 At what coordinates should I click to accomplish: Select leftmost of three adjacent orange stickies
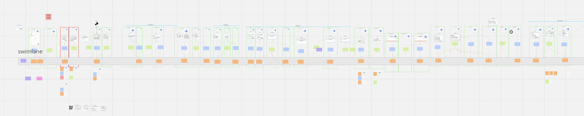tap(547, 73)
